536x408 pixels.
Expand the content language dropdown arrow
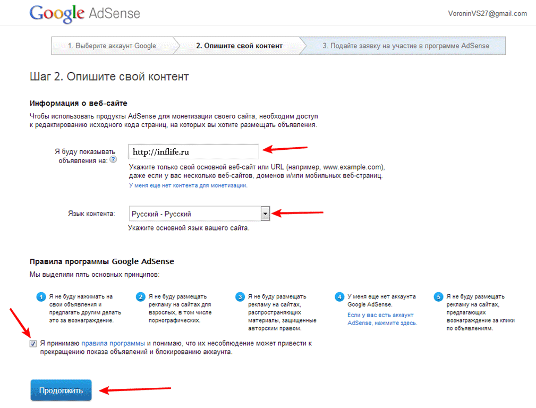pos(265,214)
